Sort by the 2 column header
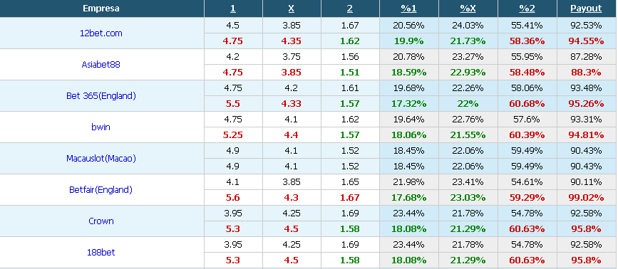Screen dimensions: 618x269 click(349, 9)
